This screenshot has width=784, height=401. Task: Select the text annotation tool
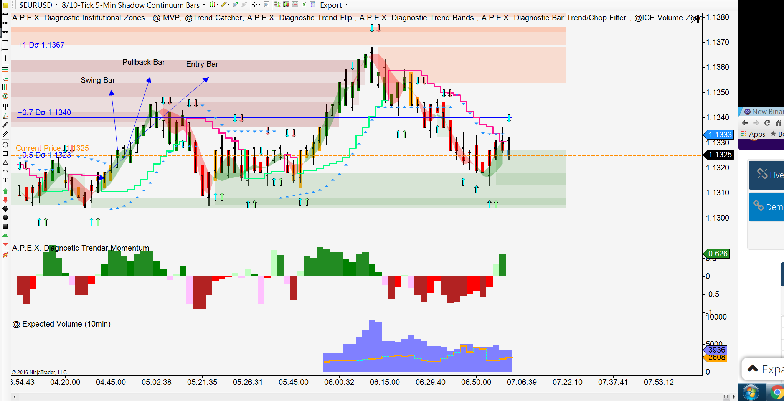5,180
